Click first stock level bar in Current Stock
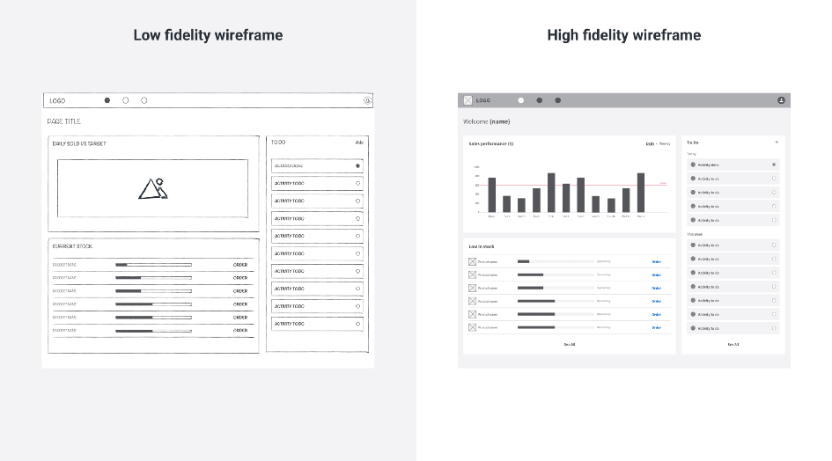Image resolution: width=832 pixels, height=461 pixels. coord(153,265)
